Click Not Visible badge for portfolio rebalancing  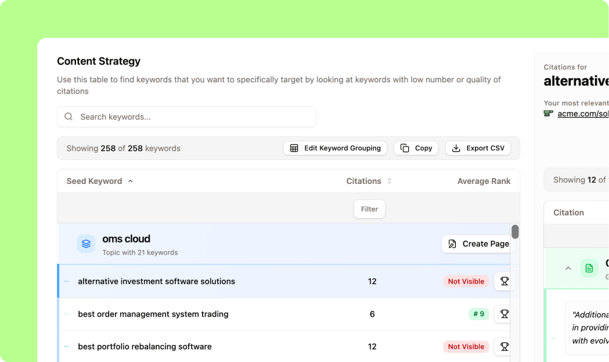(x=466, y=346)
